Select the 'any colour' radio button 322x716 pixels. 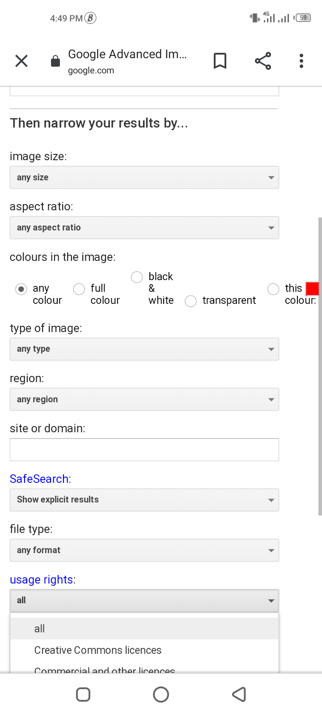[x=21, y=289]
